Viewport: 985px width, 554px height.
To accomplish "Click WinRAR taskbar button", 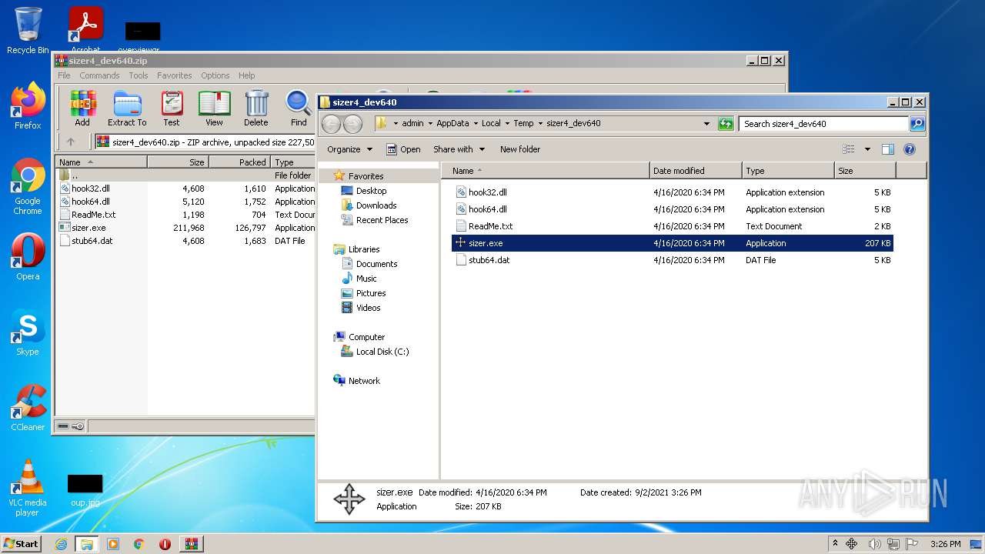I will click(x=191, y=544).
